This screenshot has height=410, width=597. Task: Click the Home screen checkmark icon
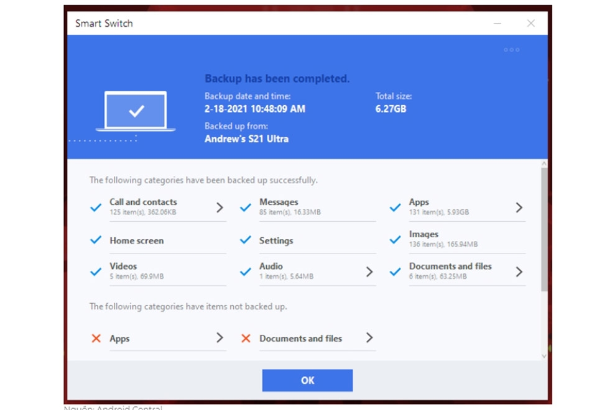(x=96, y=240)
